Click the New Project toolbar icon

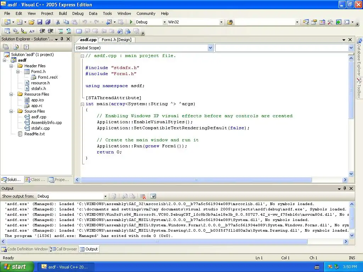click(7, 22)
